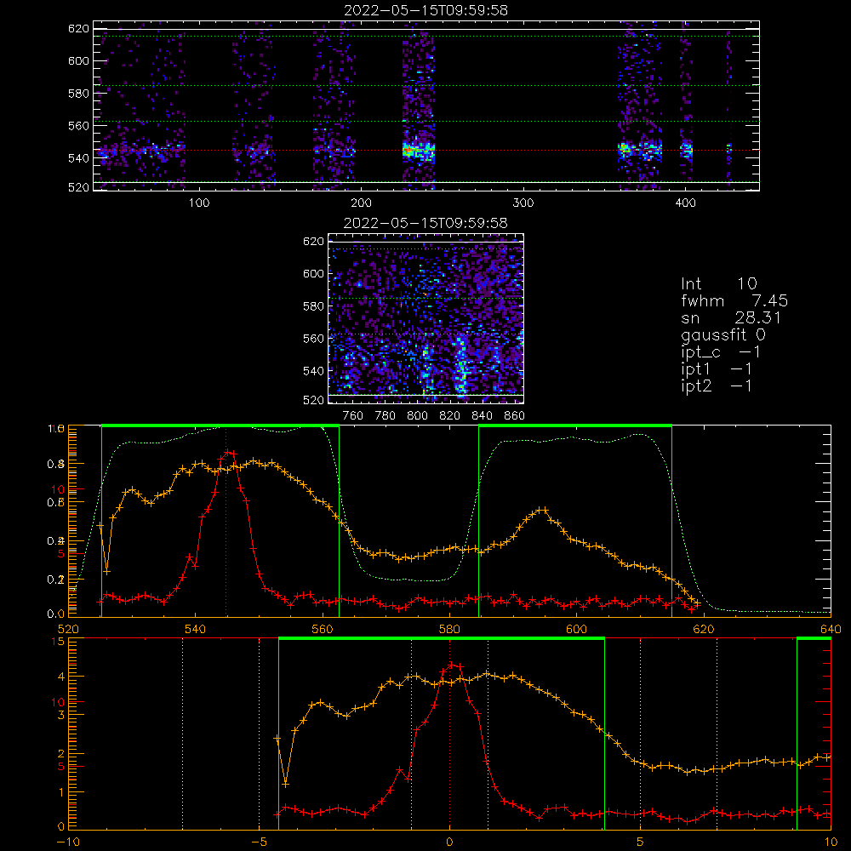Select the 'ipt2 -1' readout line

pos(717,386)
